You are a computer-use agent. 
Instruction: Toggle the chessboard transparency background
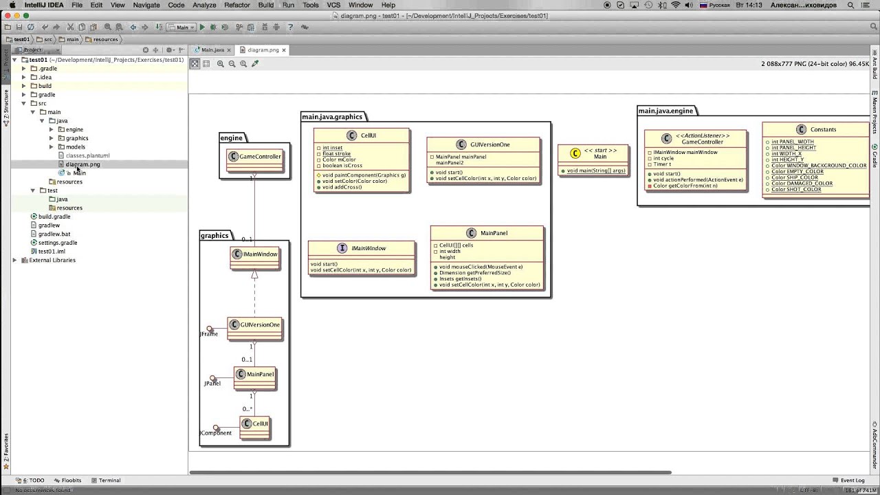point(195,64)
